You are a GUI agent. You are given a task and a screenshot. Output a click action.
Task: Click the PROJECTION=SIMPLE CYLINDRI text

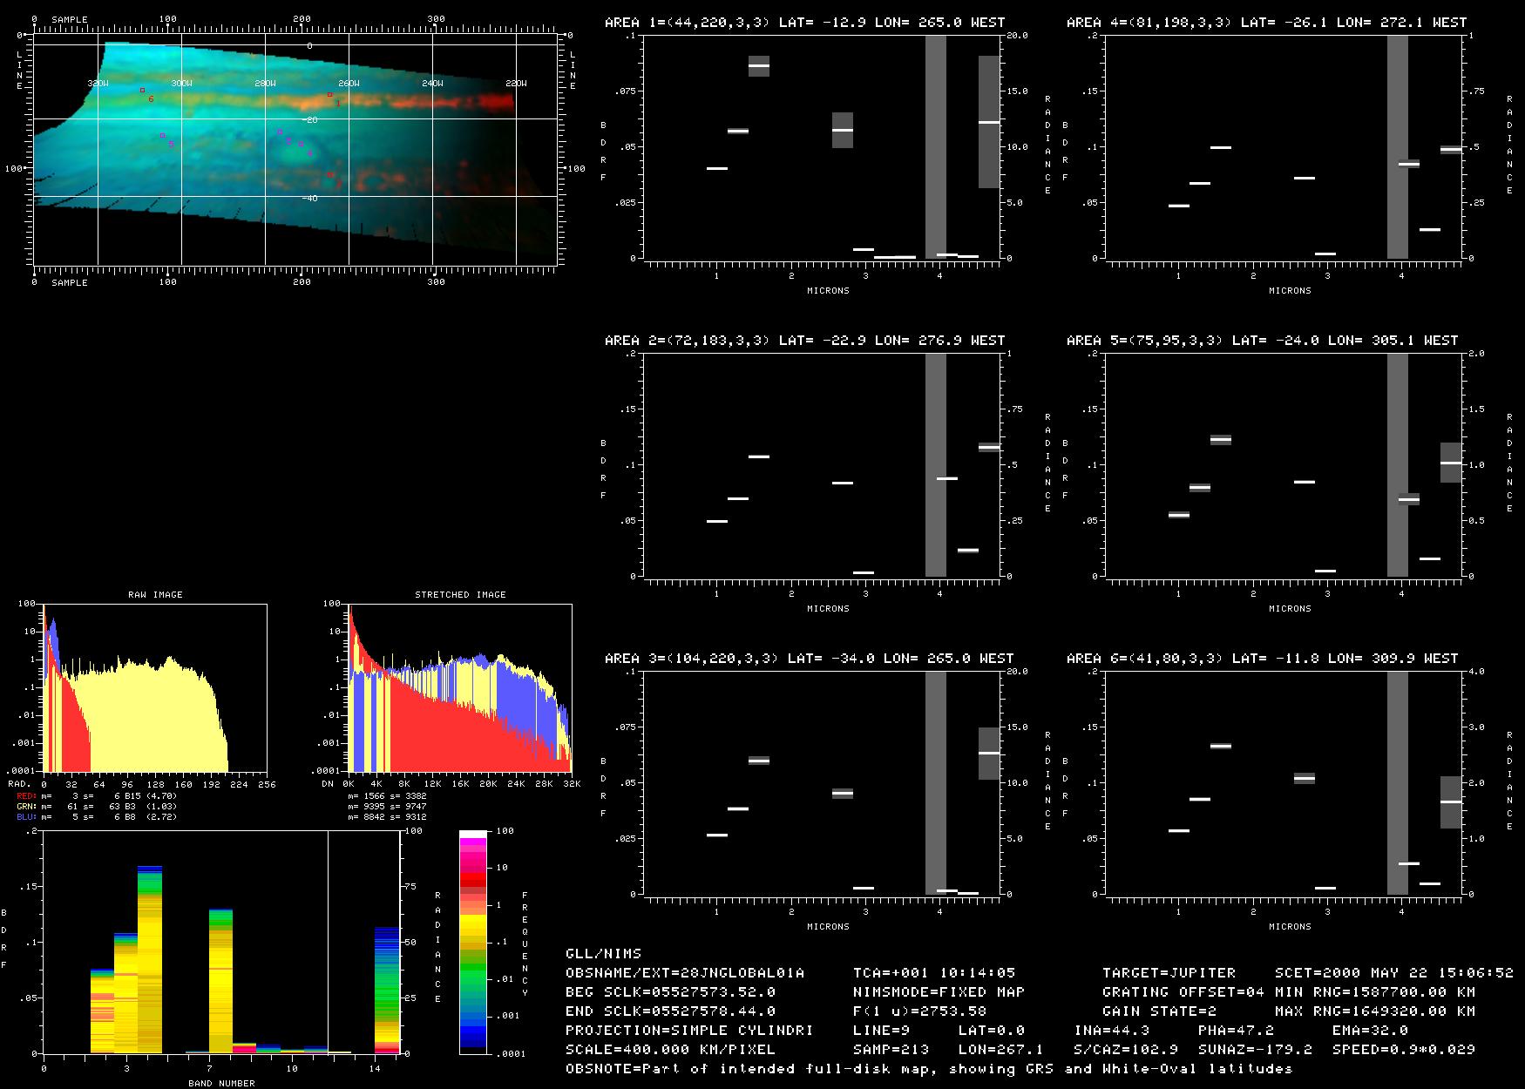point(689,1030)
